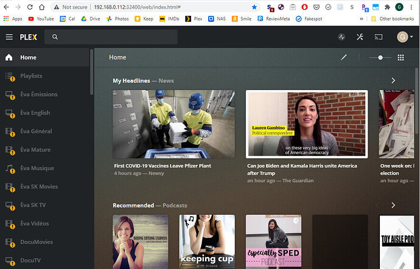Select Home in the sidebar
Image resolution: width=420 pixels, height=269 pixels.
pos(45,57)
